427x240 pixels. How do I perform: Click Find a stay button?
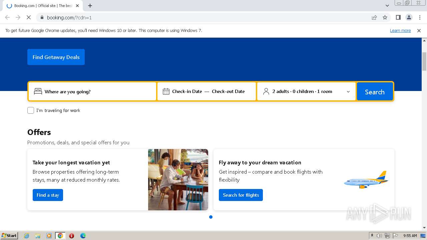point(48,195)
